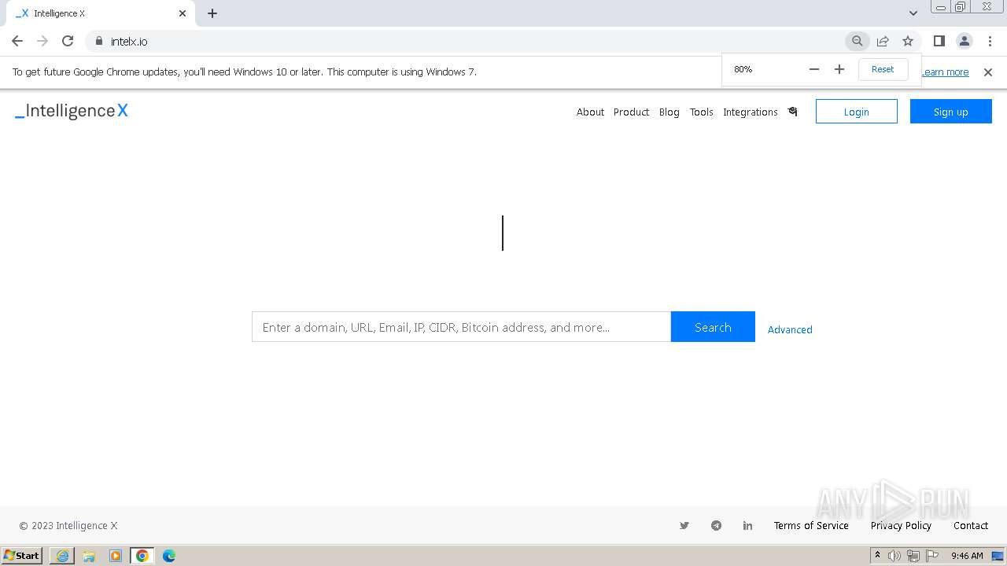The height and width of the screenshot is (566, 1007).
Task: Open Chrome side panel icon
Action: tap(939, 41)
